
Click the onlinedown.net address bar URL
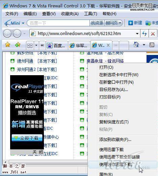pyautogui.click(x=79, y=33)
